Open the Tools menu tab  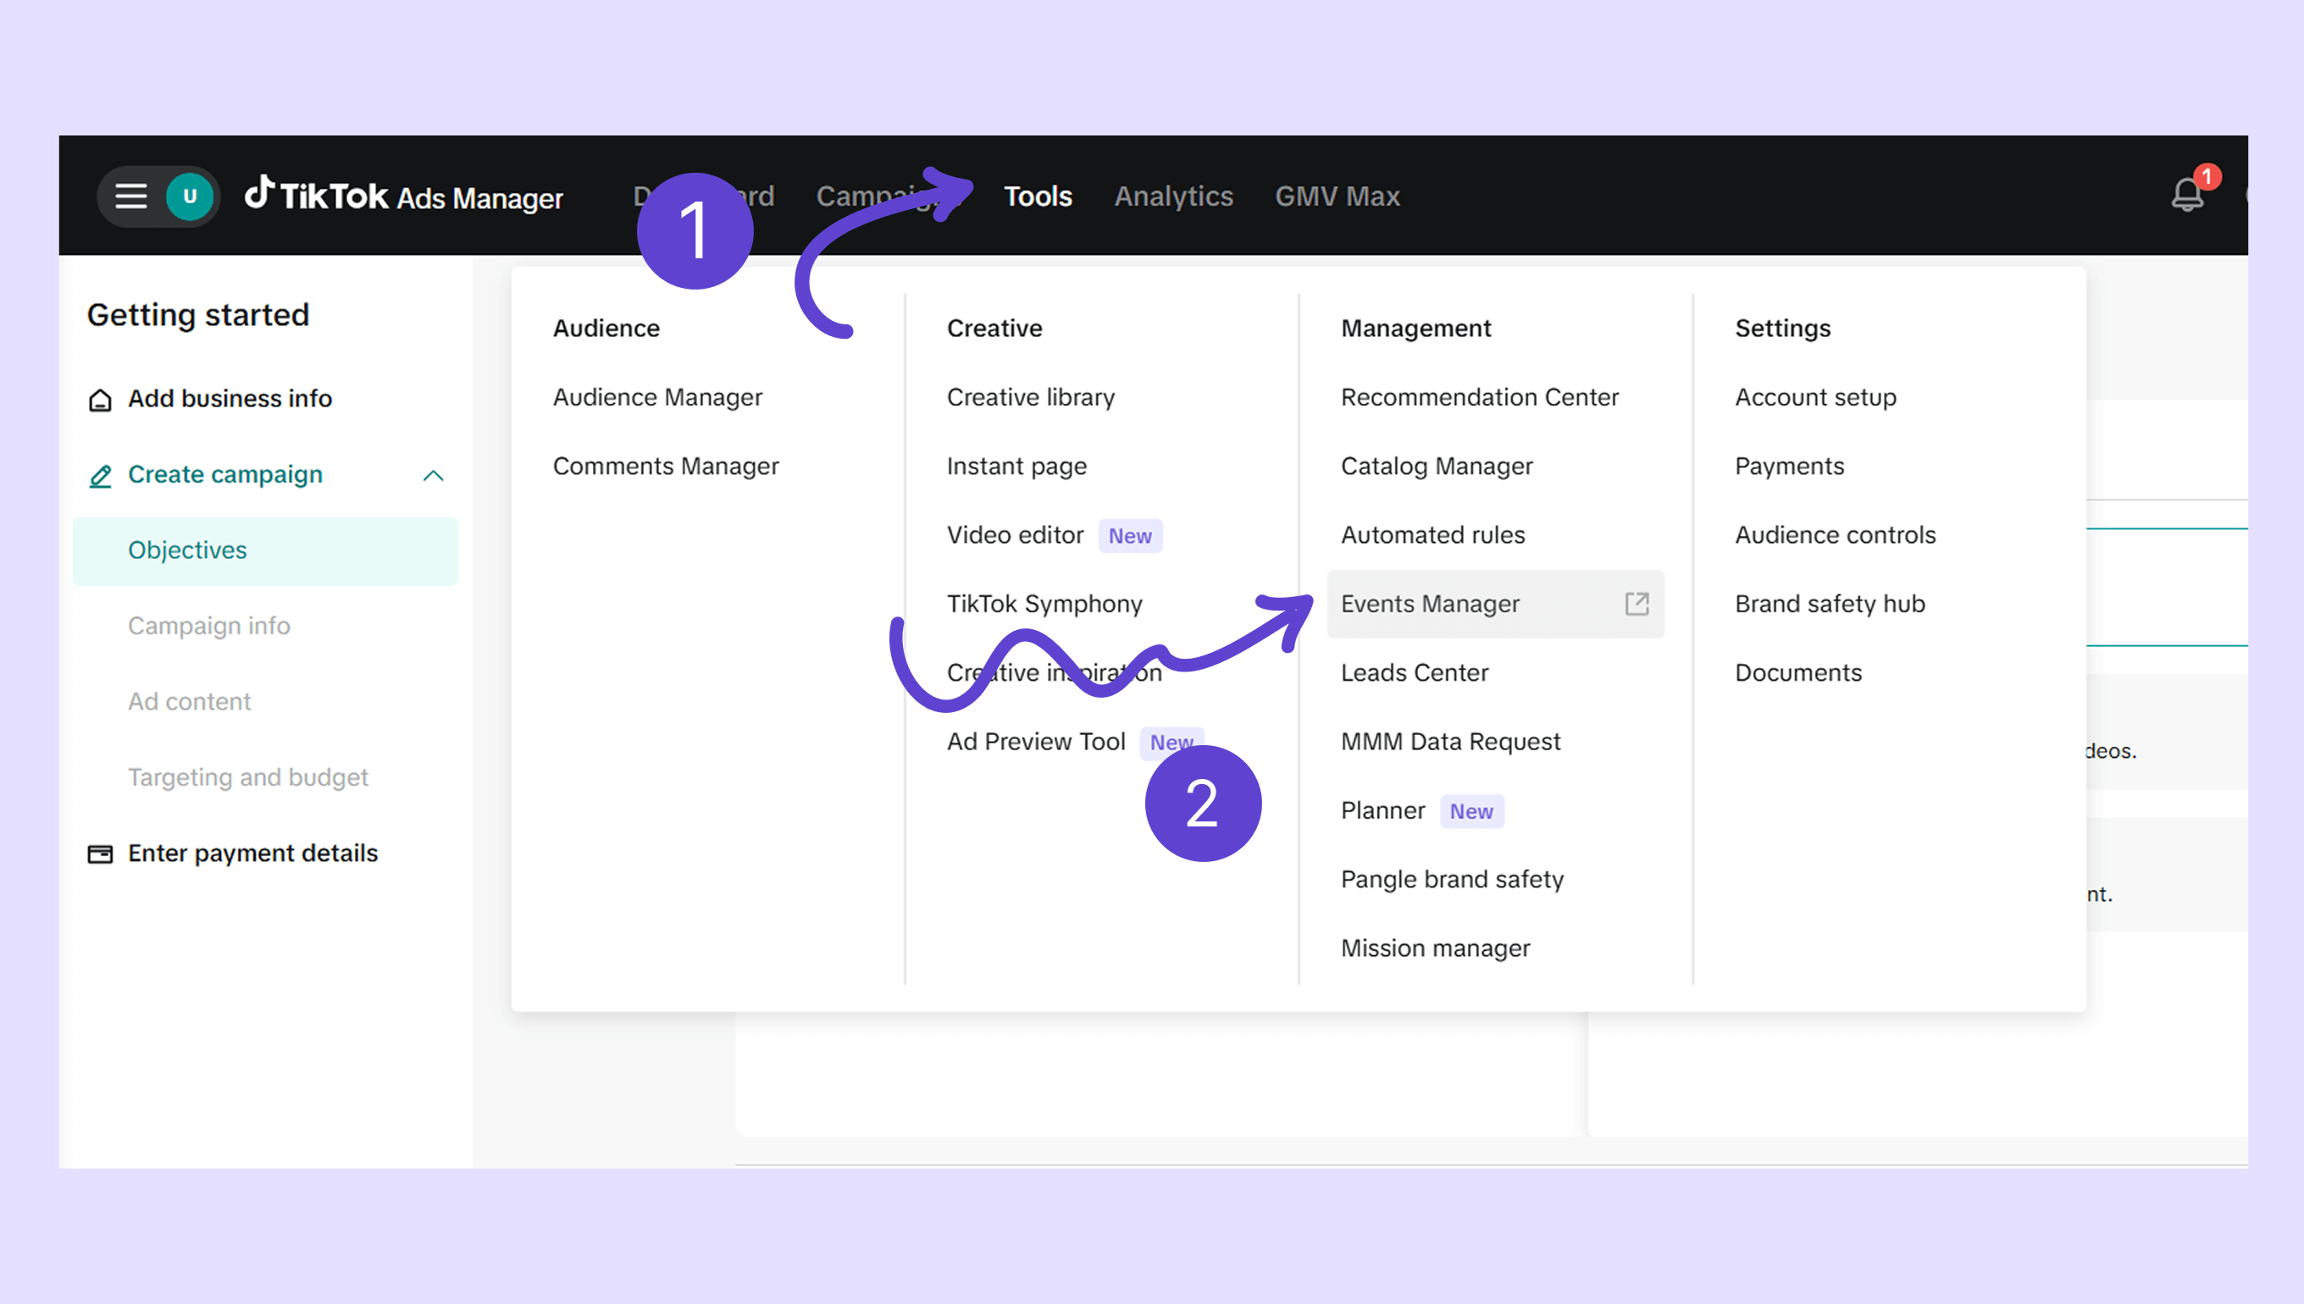point(1038,196)
